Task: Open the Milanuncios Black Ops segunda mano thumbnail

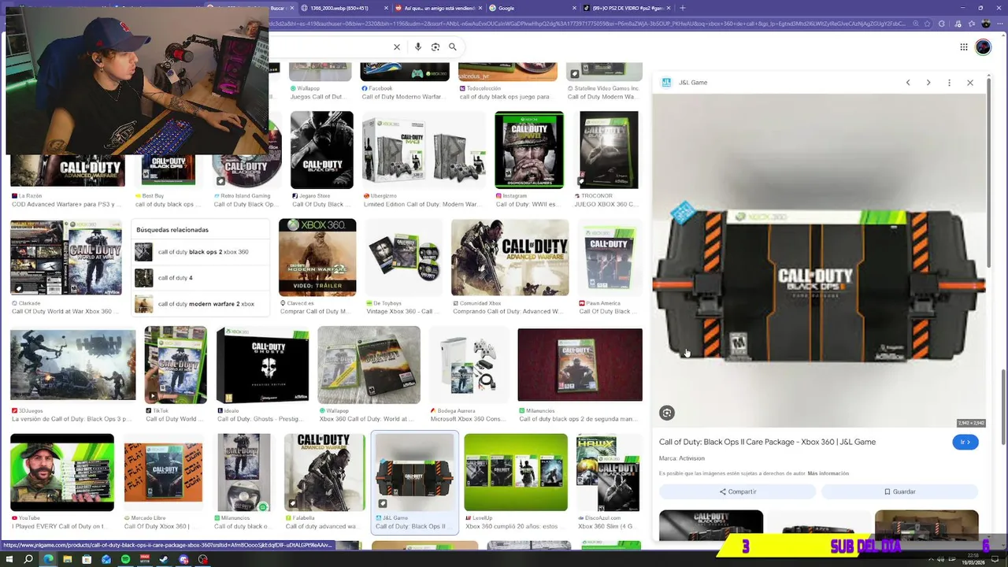Action: 580,365
